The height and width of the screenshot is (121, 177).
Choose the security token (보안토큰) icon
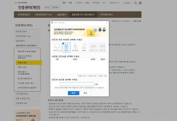click(x=75, y=47)
